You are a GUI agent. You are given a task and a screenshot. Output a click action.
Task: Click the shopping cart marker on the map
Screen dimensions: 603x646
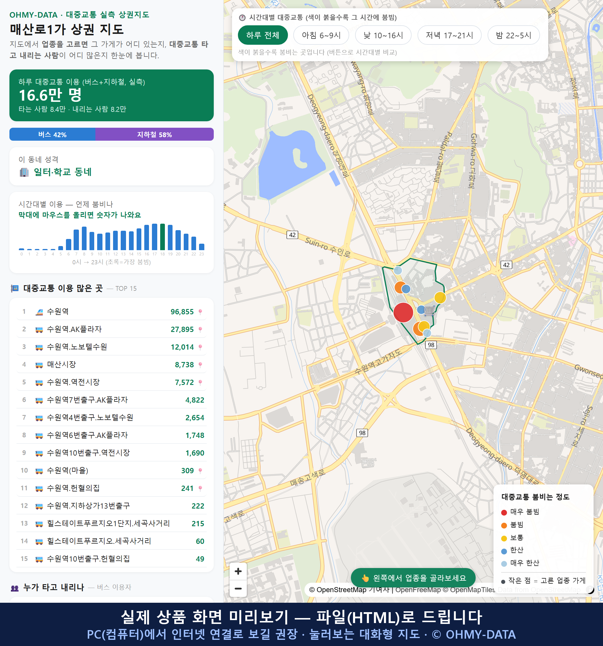coord(429,310)
